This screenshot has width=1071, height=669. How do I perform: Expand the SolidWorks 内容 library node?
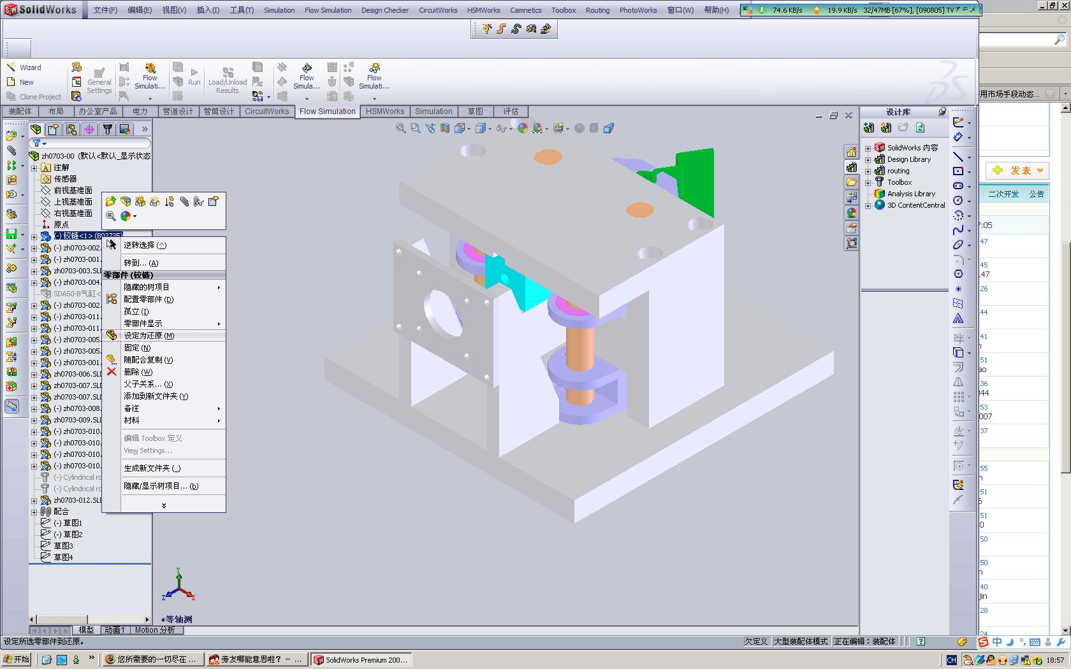coord(868,148)
